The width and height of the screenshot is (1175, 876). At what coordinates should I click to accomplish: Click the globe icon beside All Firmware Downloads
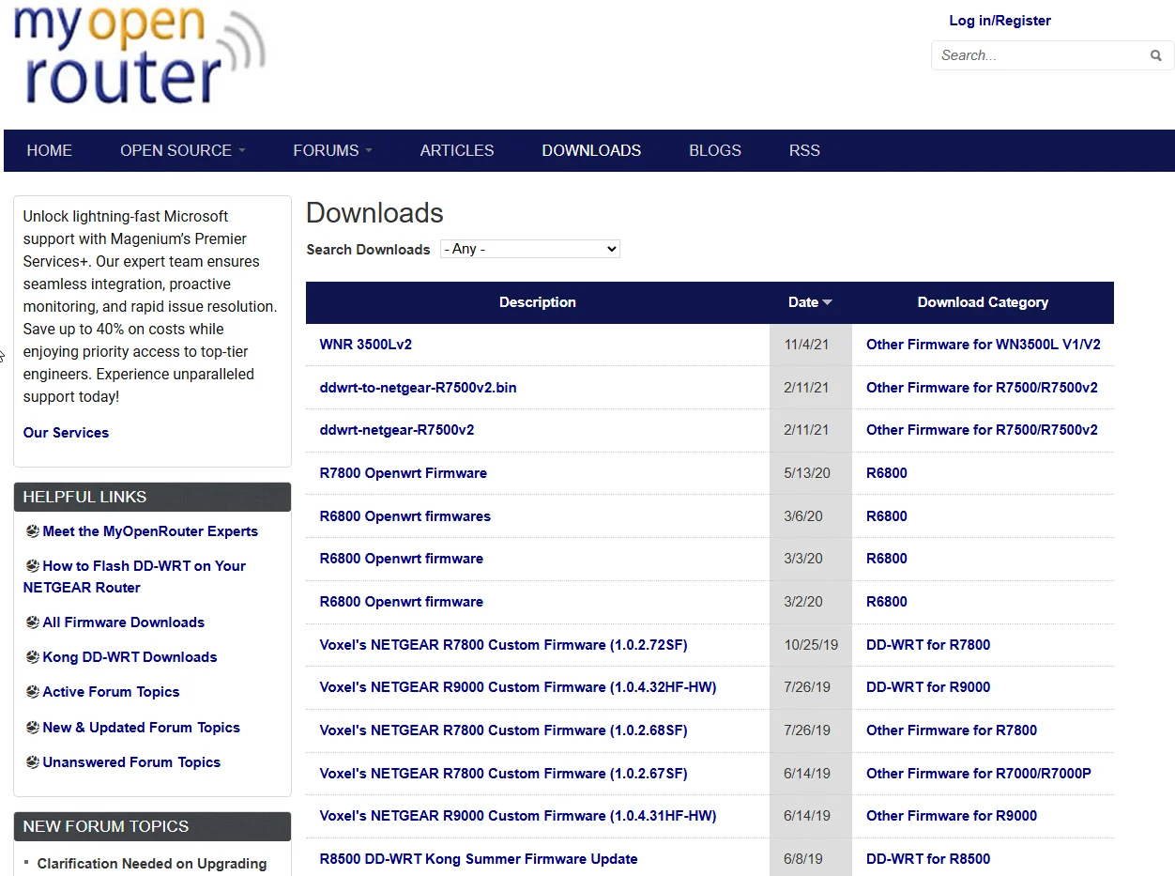[32, 622]
